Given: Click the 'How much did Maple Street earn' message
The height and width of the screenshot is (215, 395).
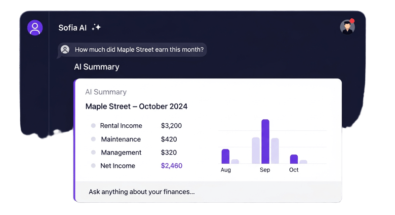Looking at the screenshot, I should 139,49.
